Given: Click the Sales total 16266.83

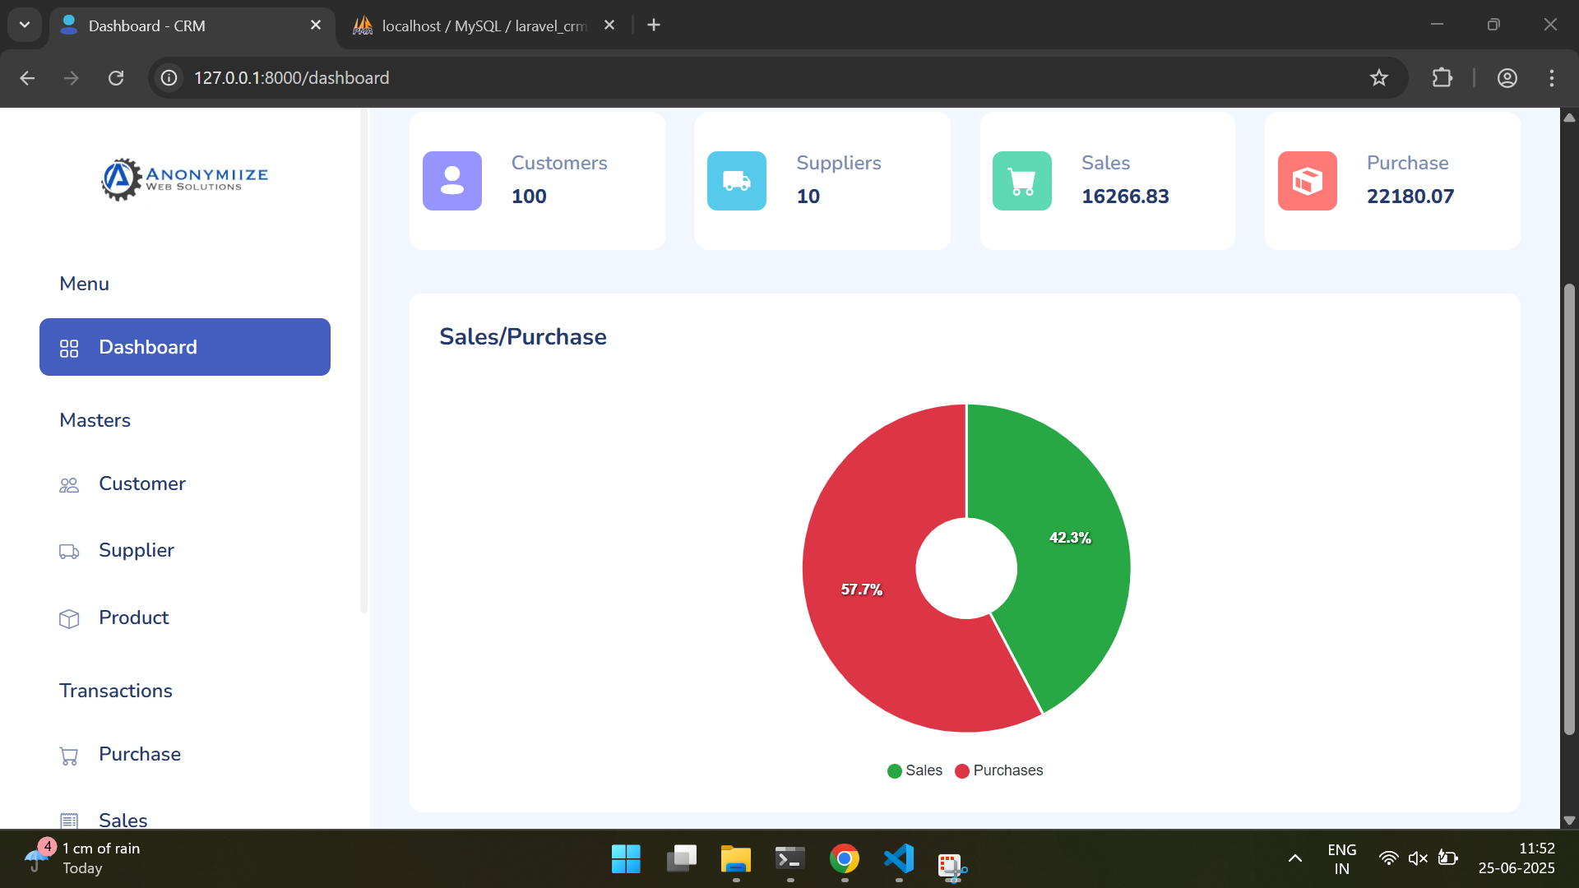Looking at the screenshot, I should [1125, 197].
